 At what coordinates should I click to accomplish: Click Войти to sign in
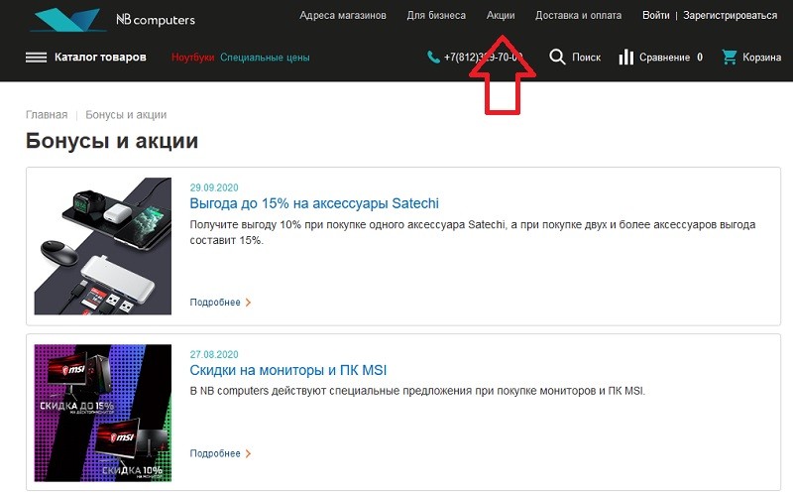655,16
